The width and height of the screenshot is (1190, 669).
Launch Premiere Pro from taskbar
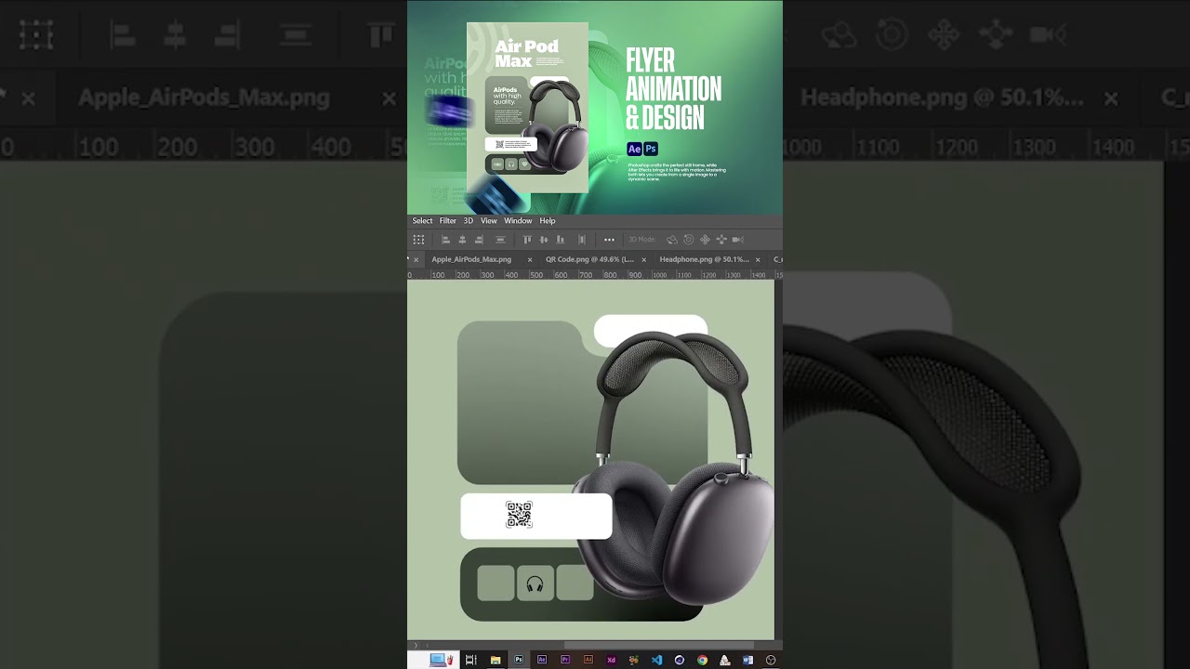coord(565,660)
